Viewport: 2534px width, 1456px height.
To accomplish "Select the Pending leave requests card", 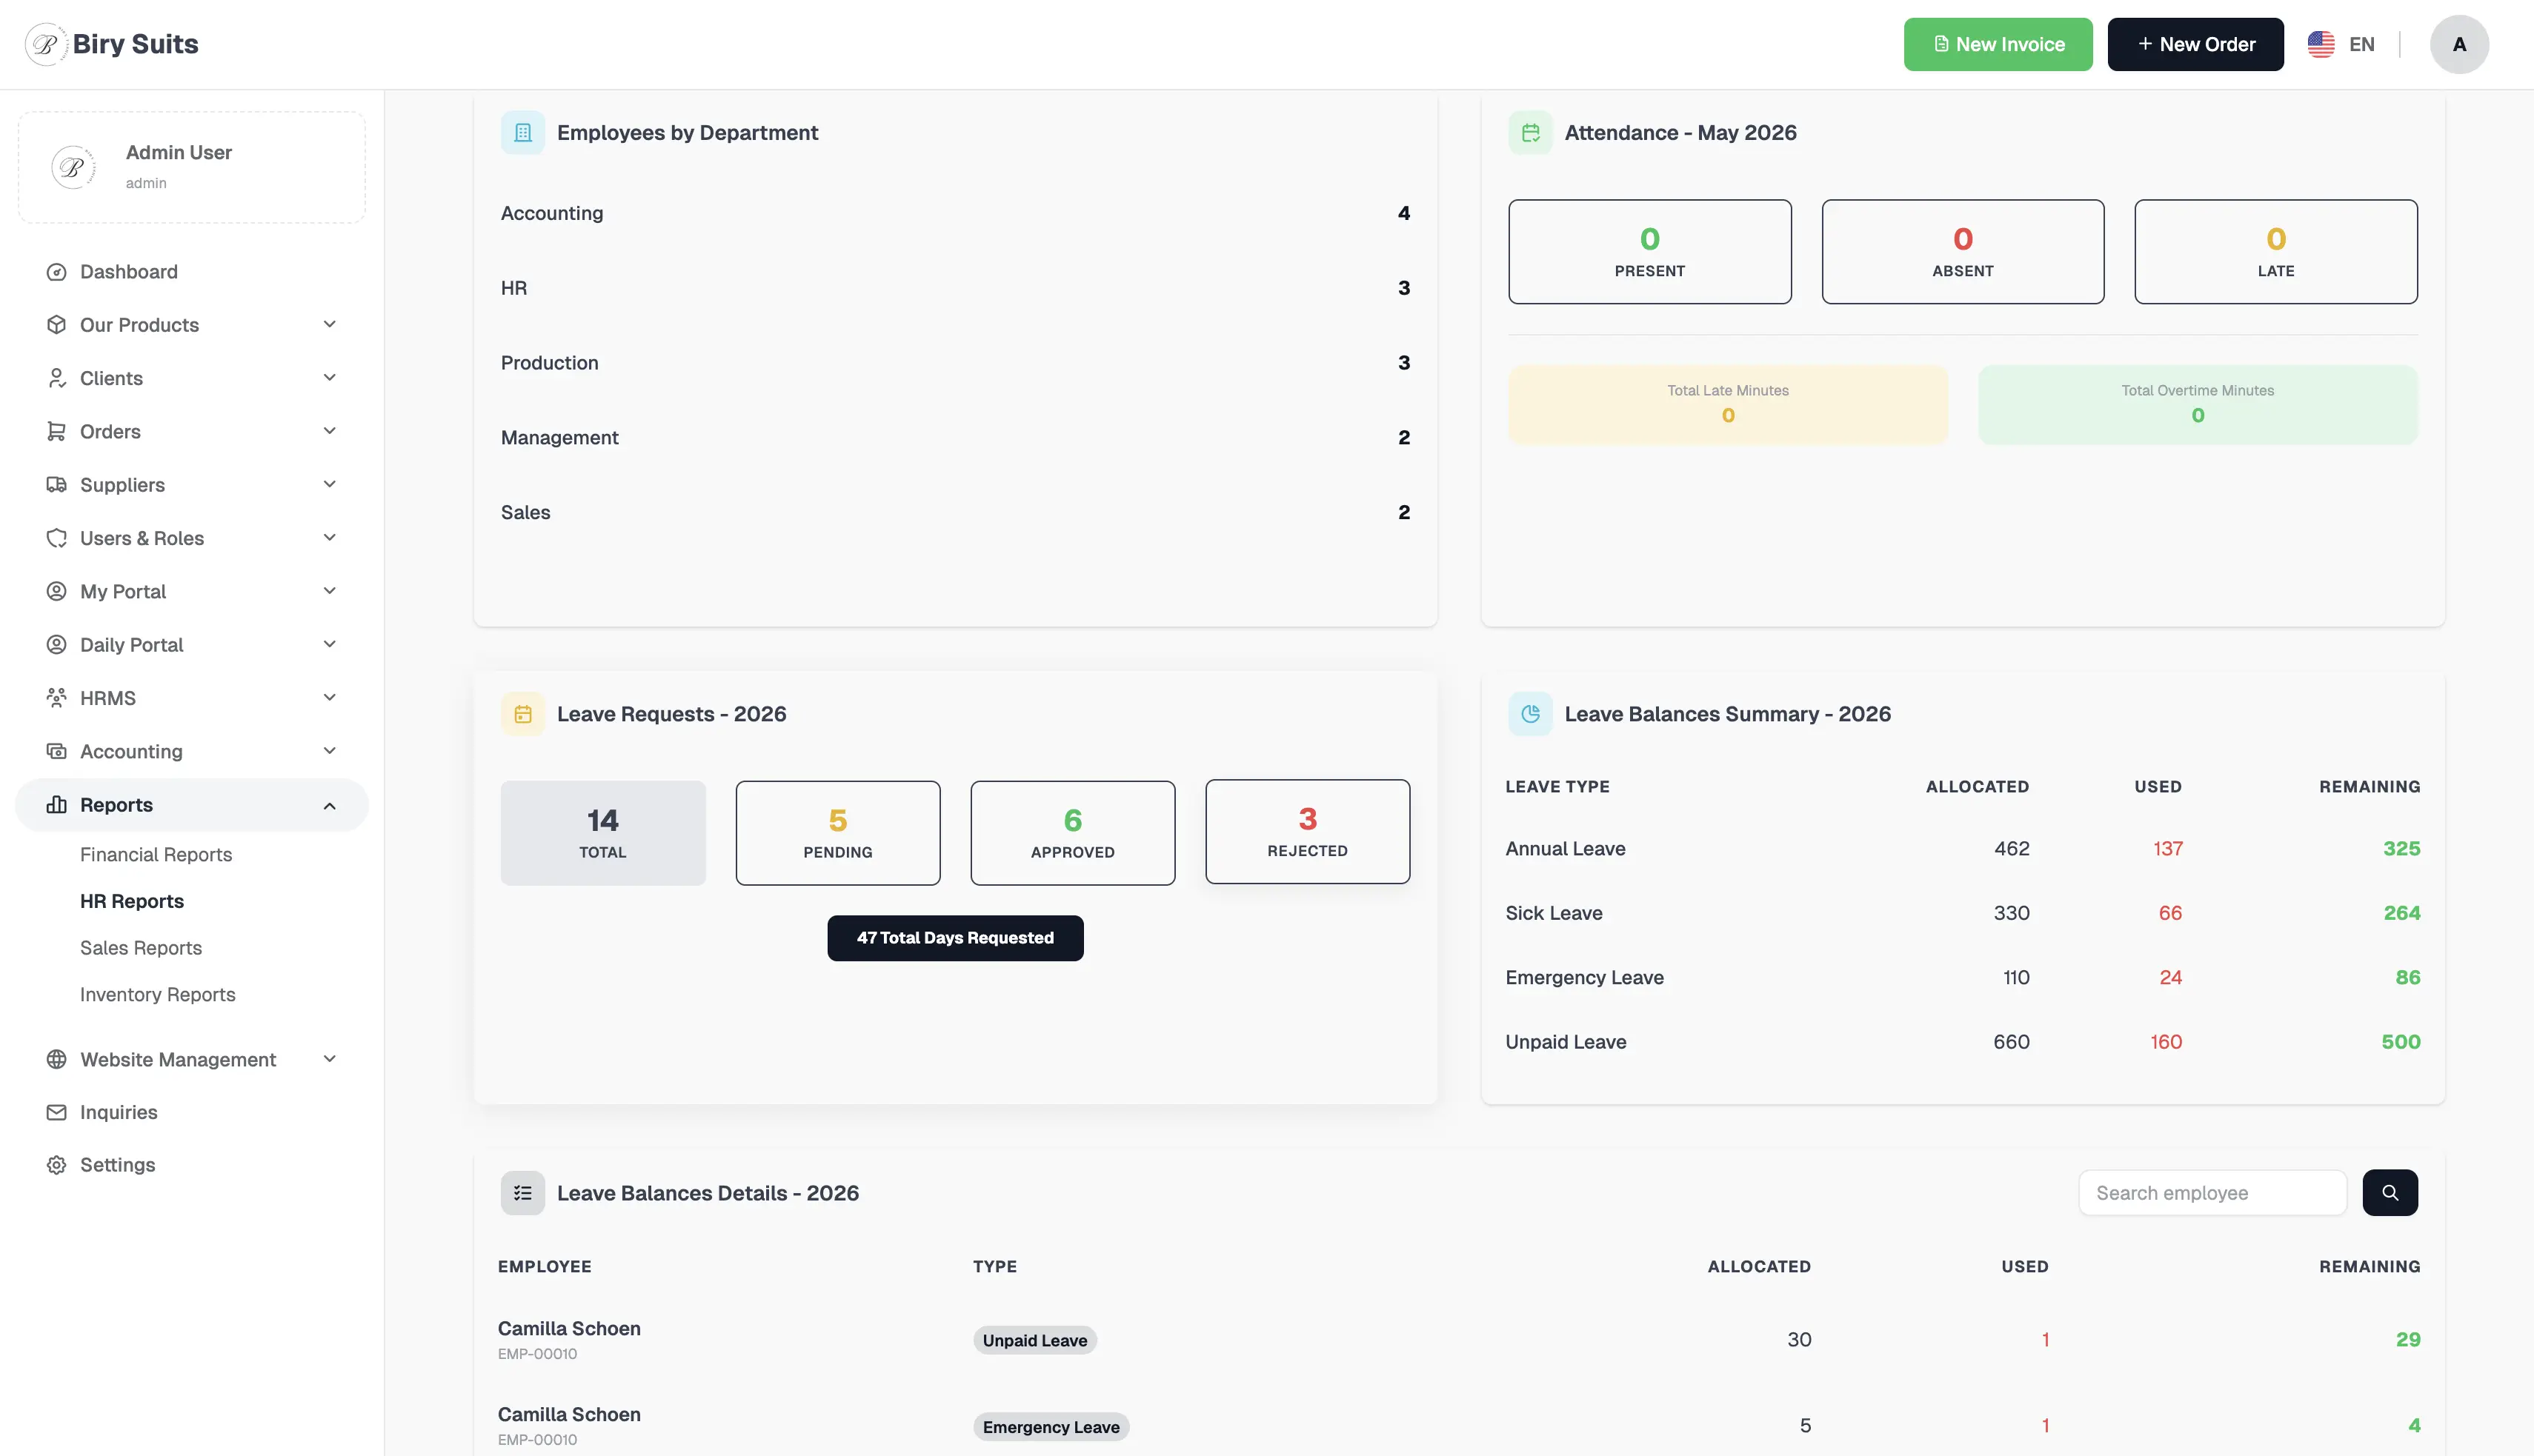I will (838, 833).
